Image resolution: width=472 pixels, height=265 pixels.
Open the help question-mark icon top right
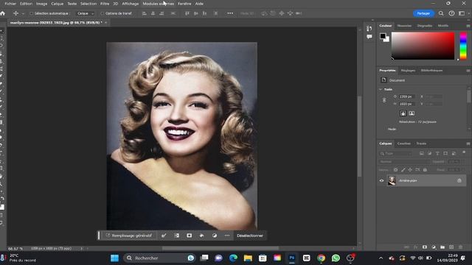(x=451, y=13)
